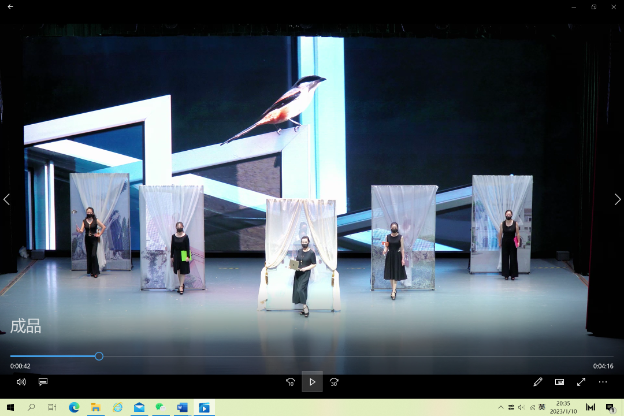624x416 pixels.
Task: Play the video
Action: tap(312, 382)
